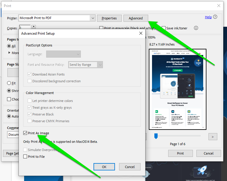Open the Help link

tap(208, 17)
